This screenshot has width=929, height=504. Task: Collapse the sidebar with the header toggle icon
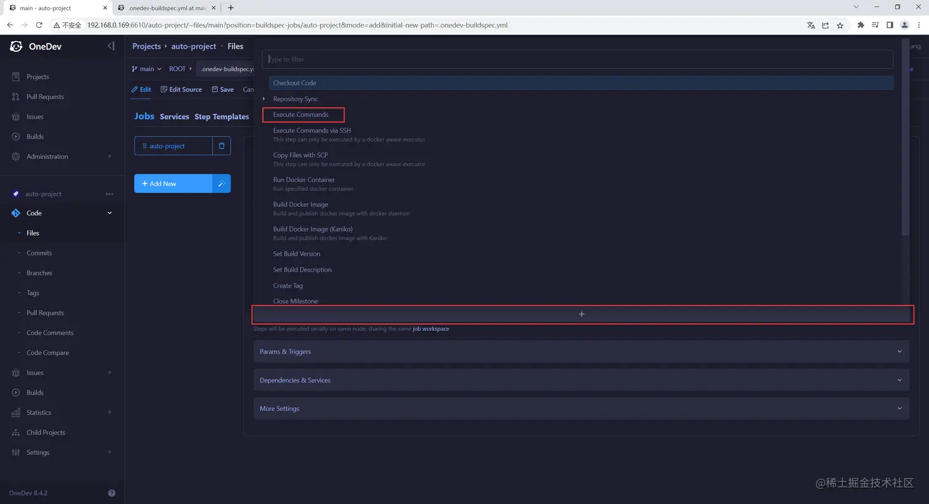[111, 46]
